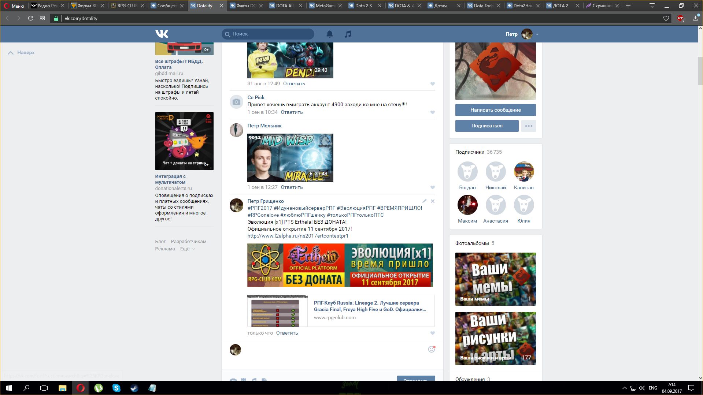
Task: Open Windows action center notifications
Action: (691, 388)
